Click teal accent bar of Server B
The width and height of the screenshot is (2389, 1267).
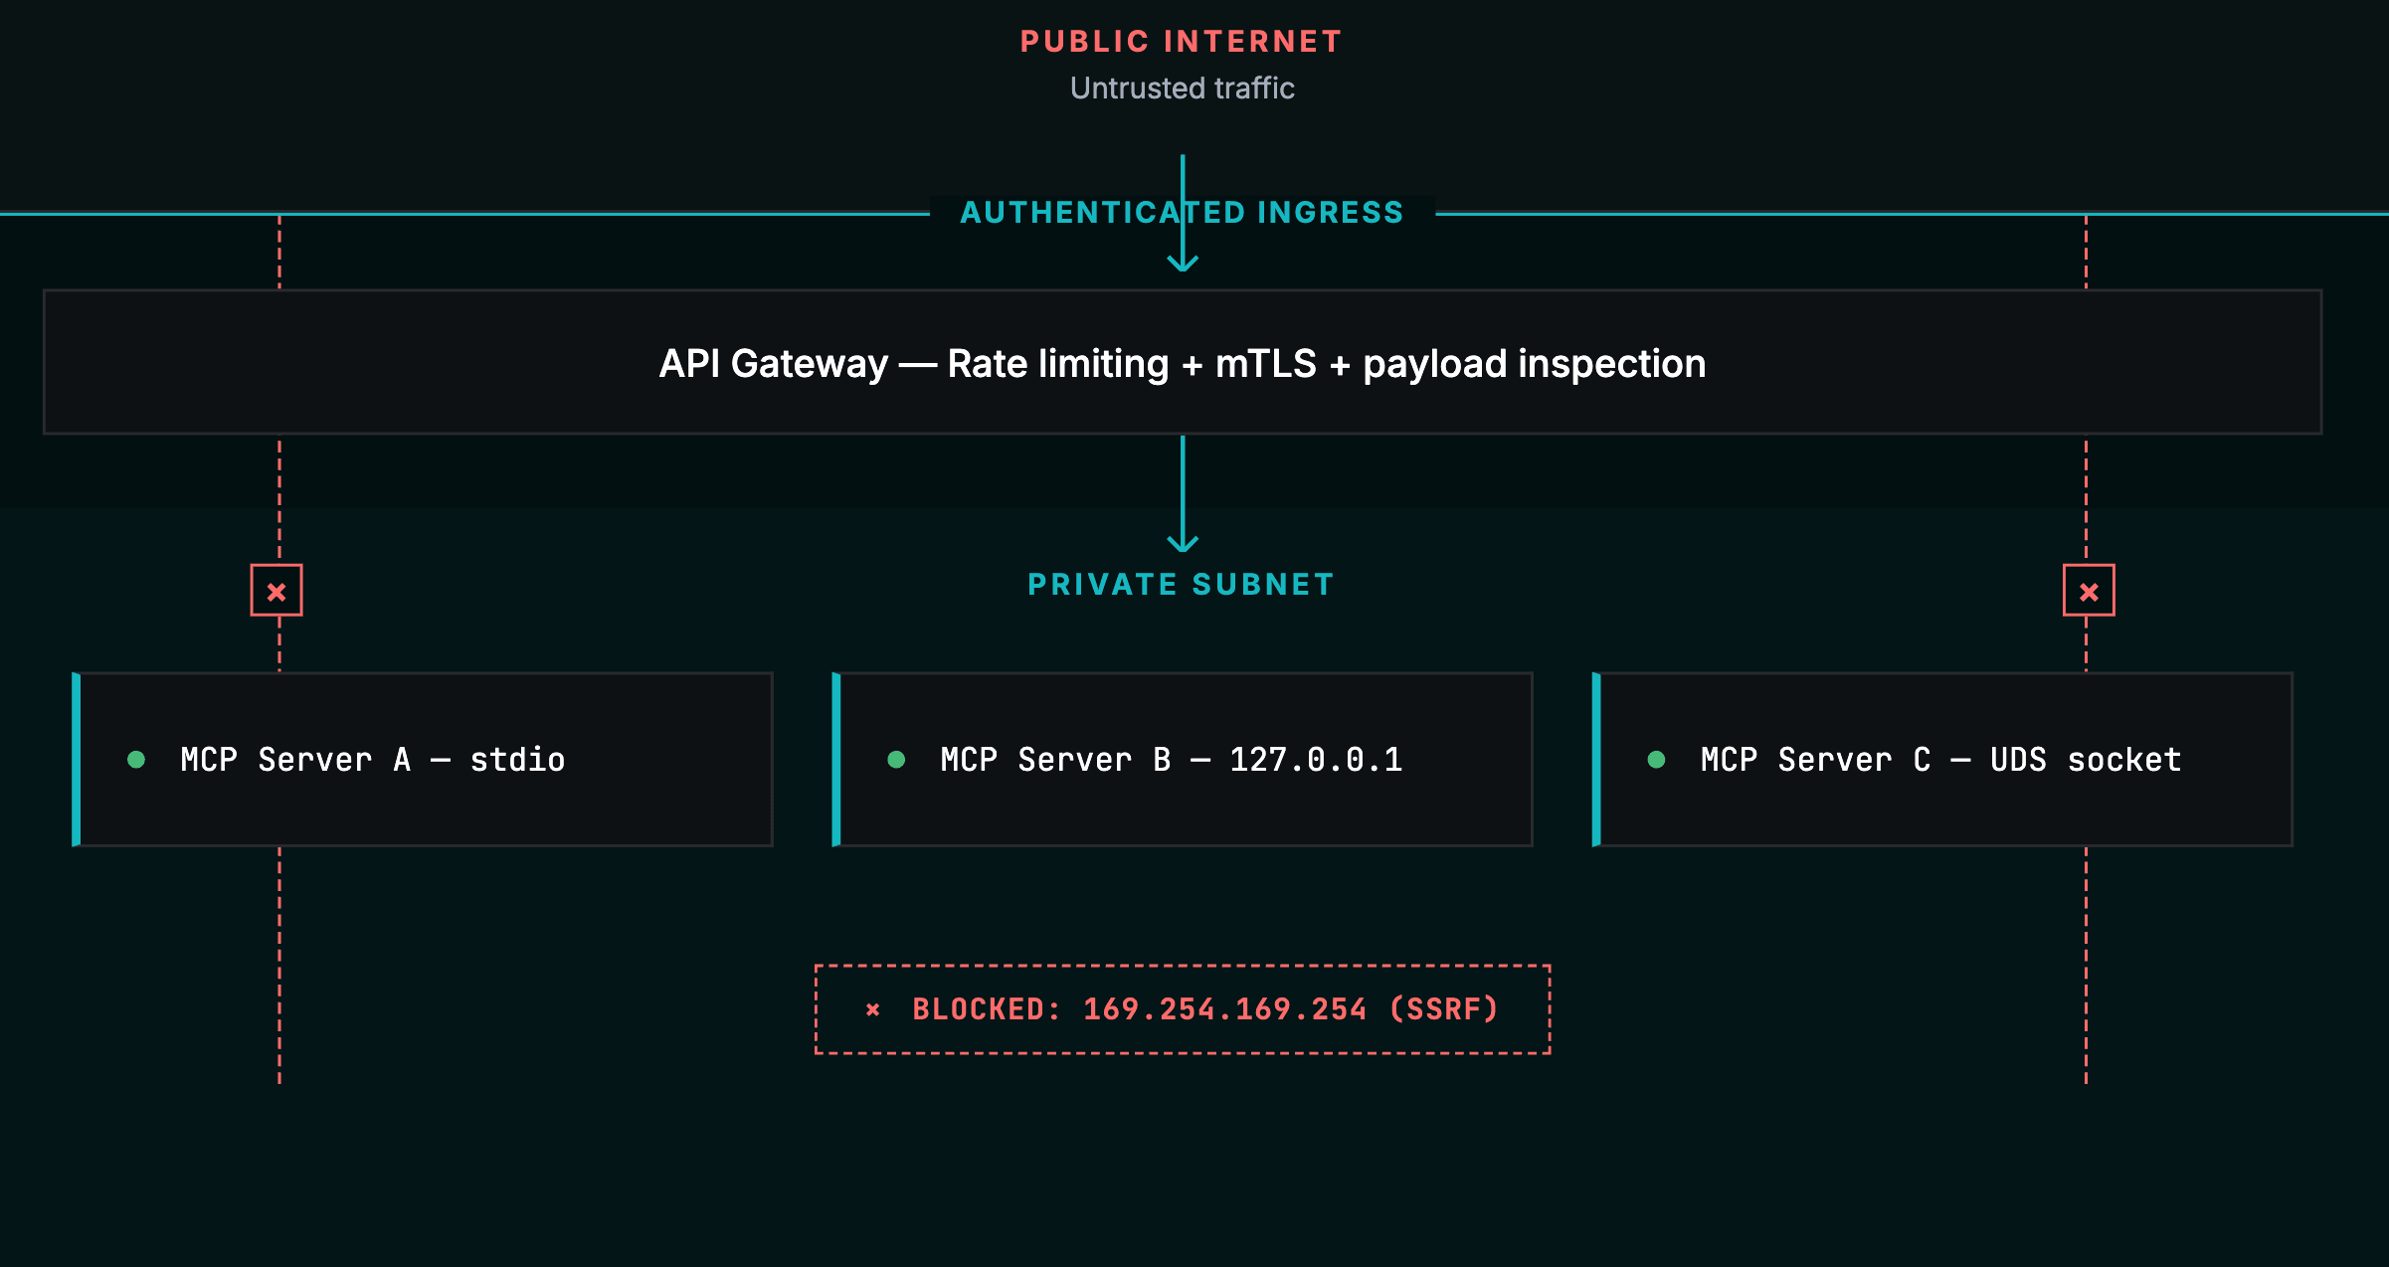[836, 760]
